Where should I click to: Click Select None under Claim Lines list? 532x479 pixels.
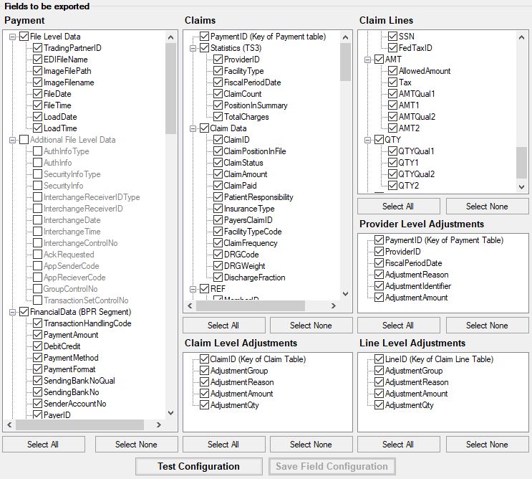(487, 207)
